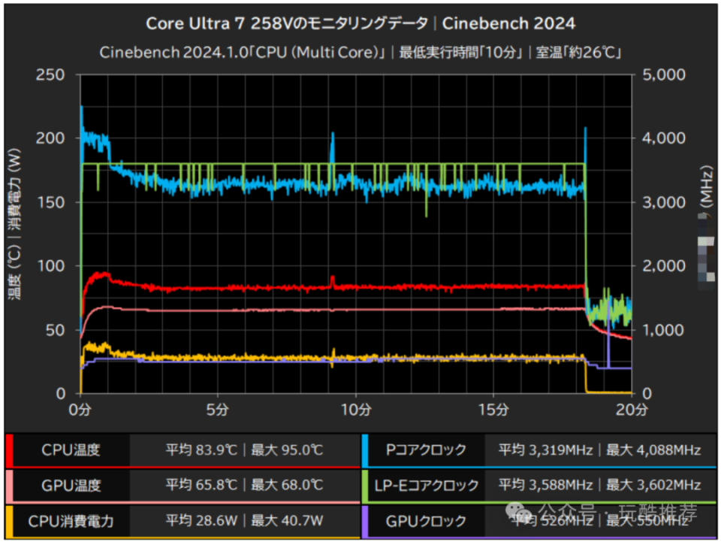Image resolution: width=721 pixels, height=542 pixels.
Task: Click the '150' temperature axis label
Action: (x=50, y=202)
